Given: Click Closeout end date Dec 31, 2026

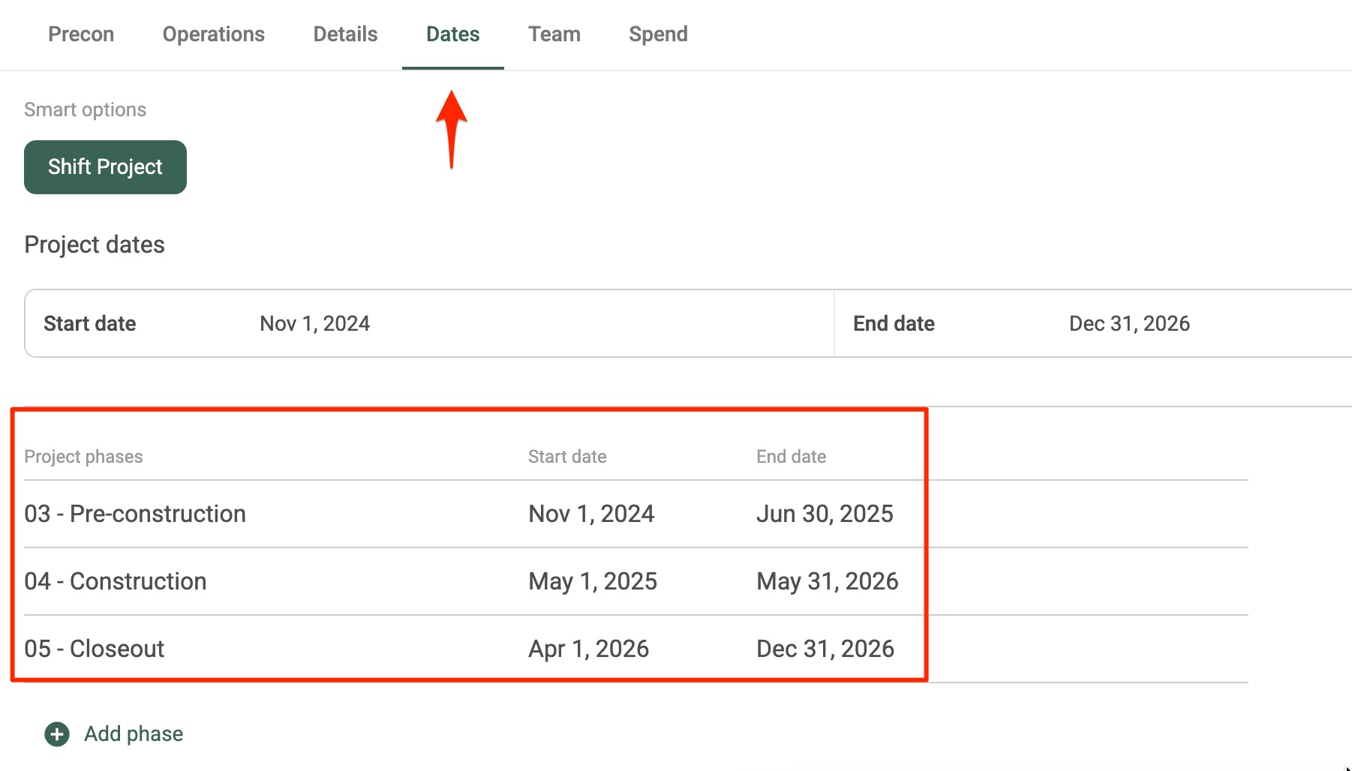Looking at the screenshot, I should pyautogui.click(x=825, y=649).
